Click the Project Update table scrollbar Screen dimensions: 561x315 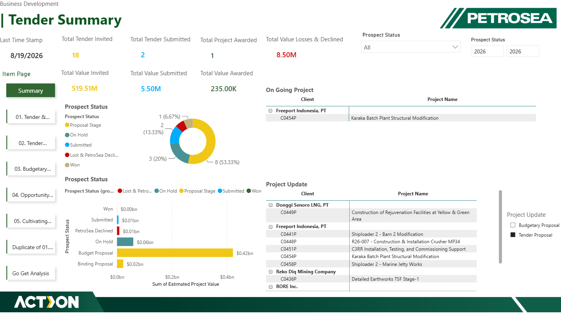coord(500,227)
